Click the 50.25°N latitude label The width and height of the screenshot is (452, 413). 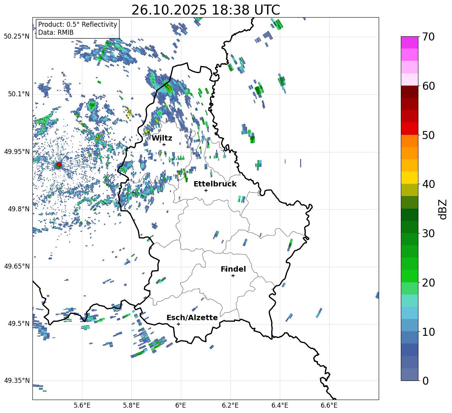pos(17,37)
